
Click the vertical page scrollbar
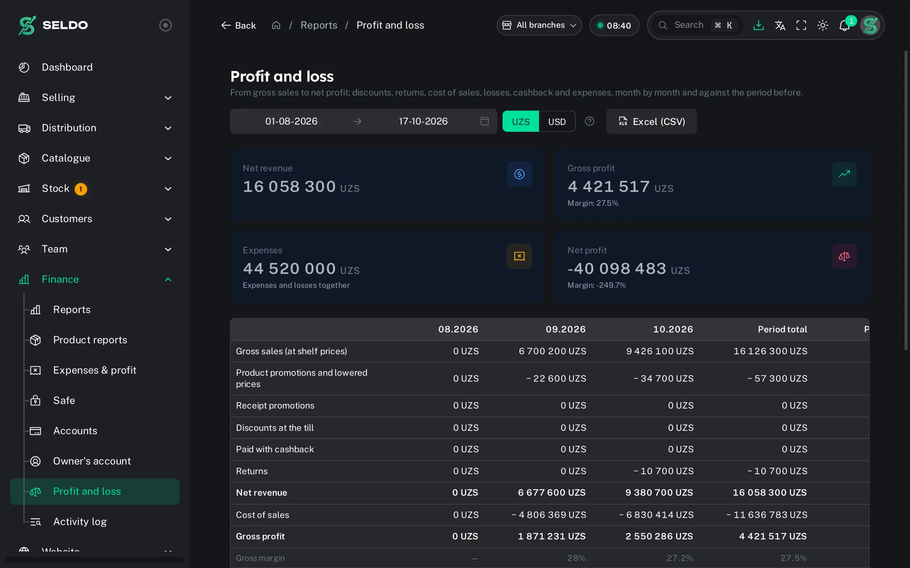(x=906, y=200)
